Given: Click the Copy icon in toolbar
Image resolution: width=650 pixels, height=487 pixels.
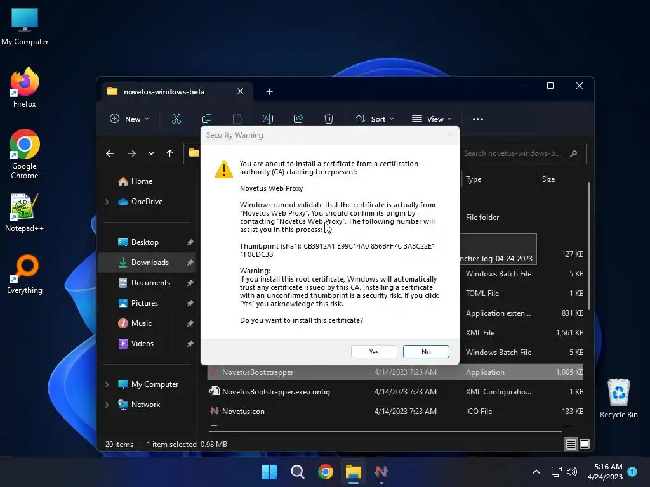Looking at the screenshot, I should (207, 119).
